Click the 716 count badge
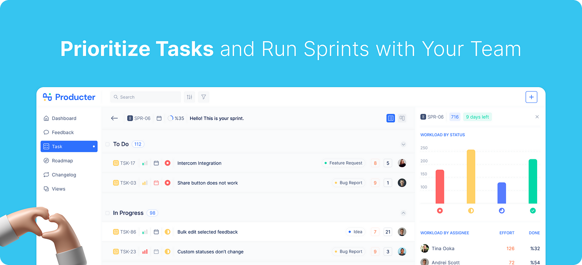The height and width of the screenshot is (265, 582). click(x=455, y=117)
